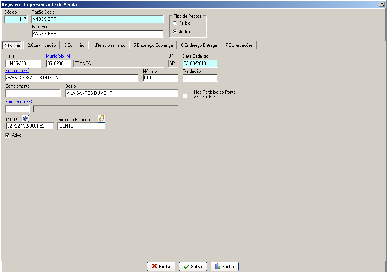The width and height of the screenshot is (387, 272).
Task: Switch to the 1.Dados tab
Action: tap(12, 46)
